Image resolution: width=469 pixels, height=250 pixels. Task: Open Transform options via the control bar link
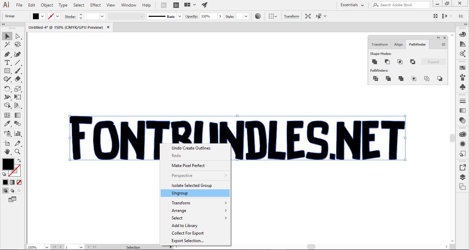pyautogui.click(x=291, y=16)
